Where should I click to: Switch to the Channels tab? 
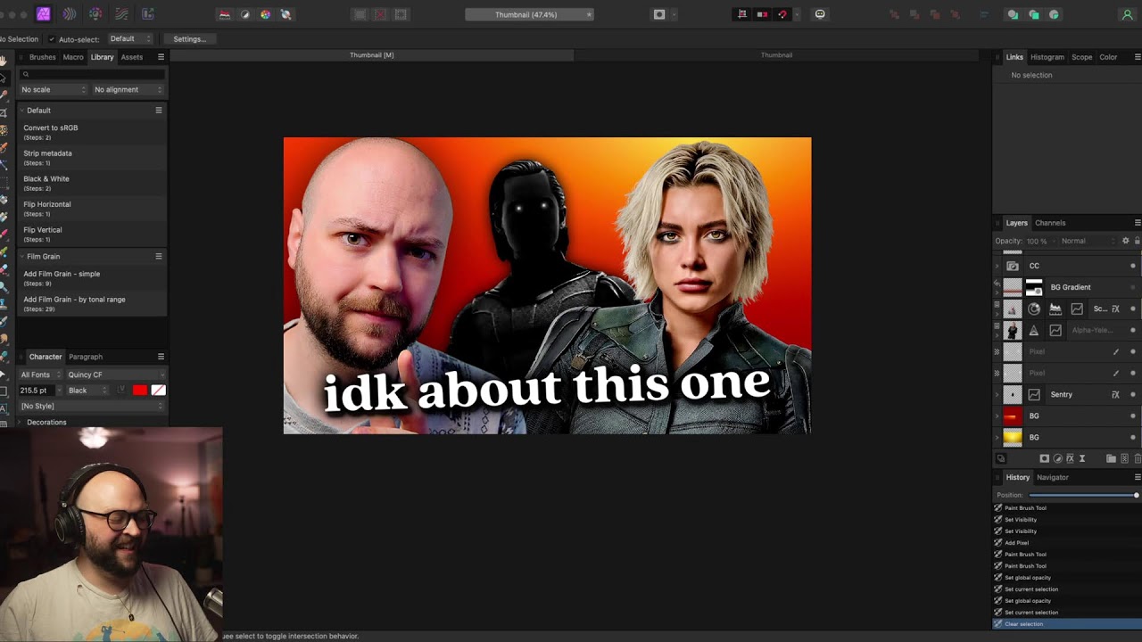(1050, 223)
